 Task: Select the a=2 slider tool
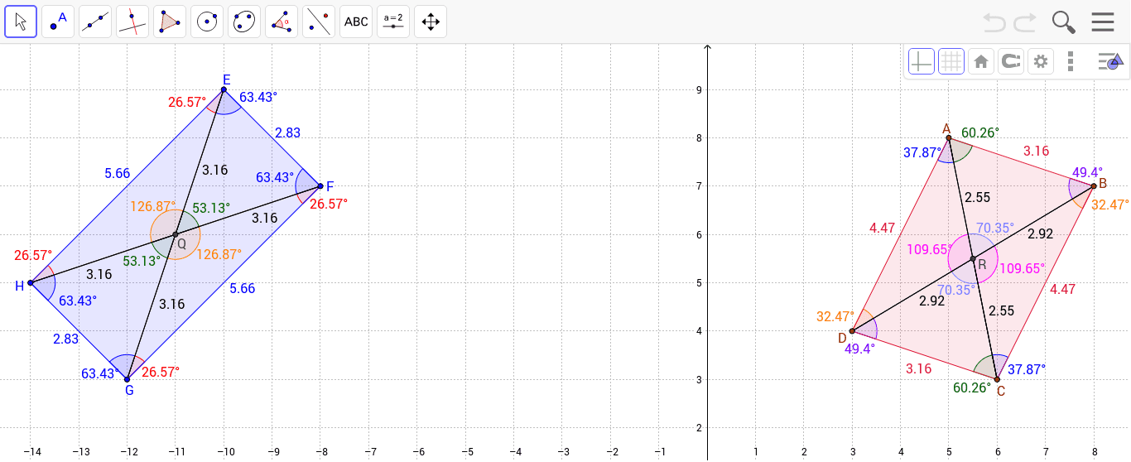click(x=393, y=22)
